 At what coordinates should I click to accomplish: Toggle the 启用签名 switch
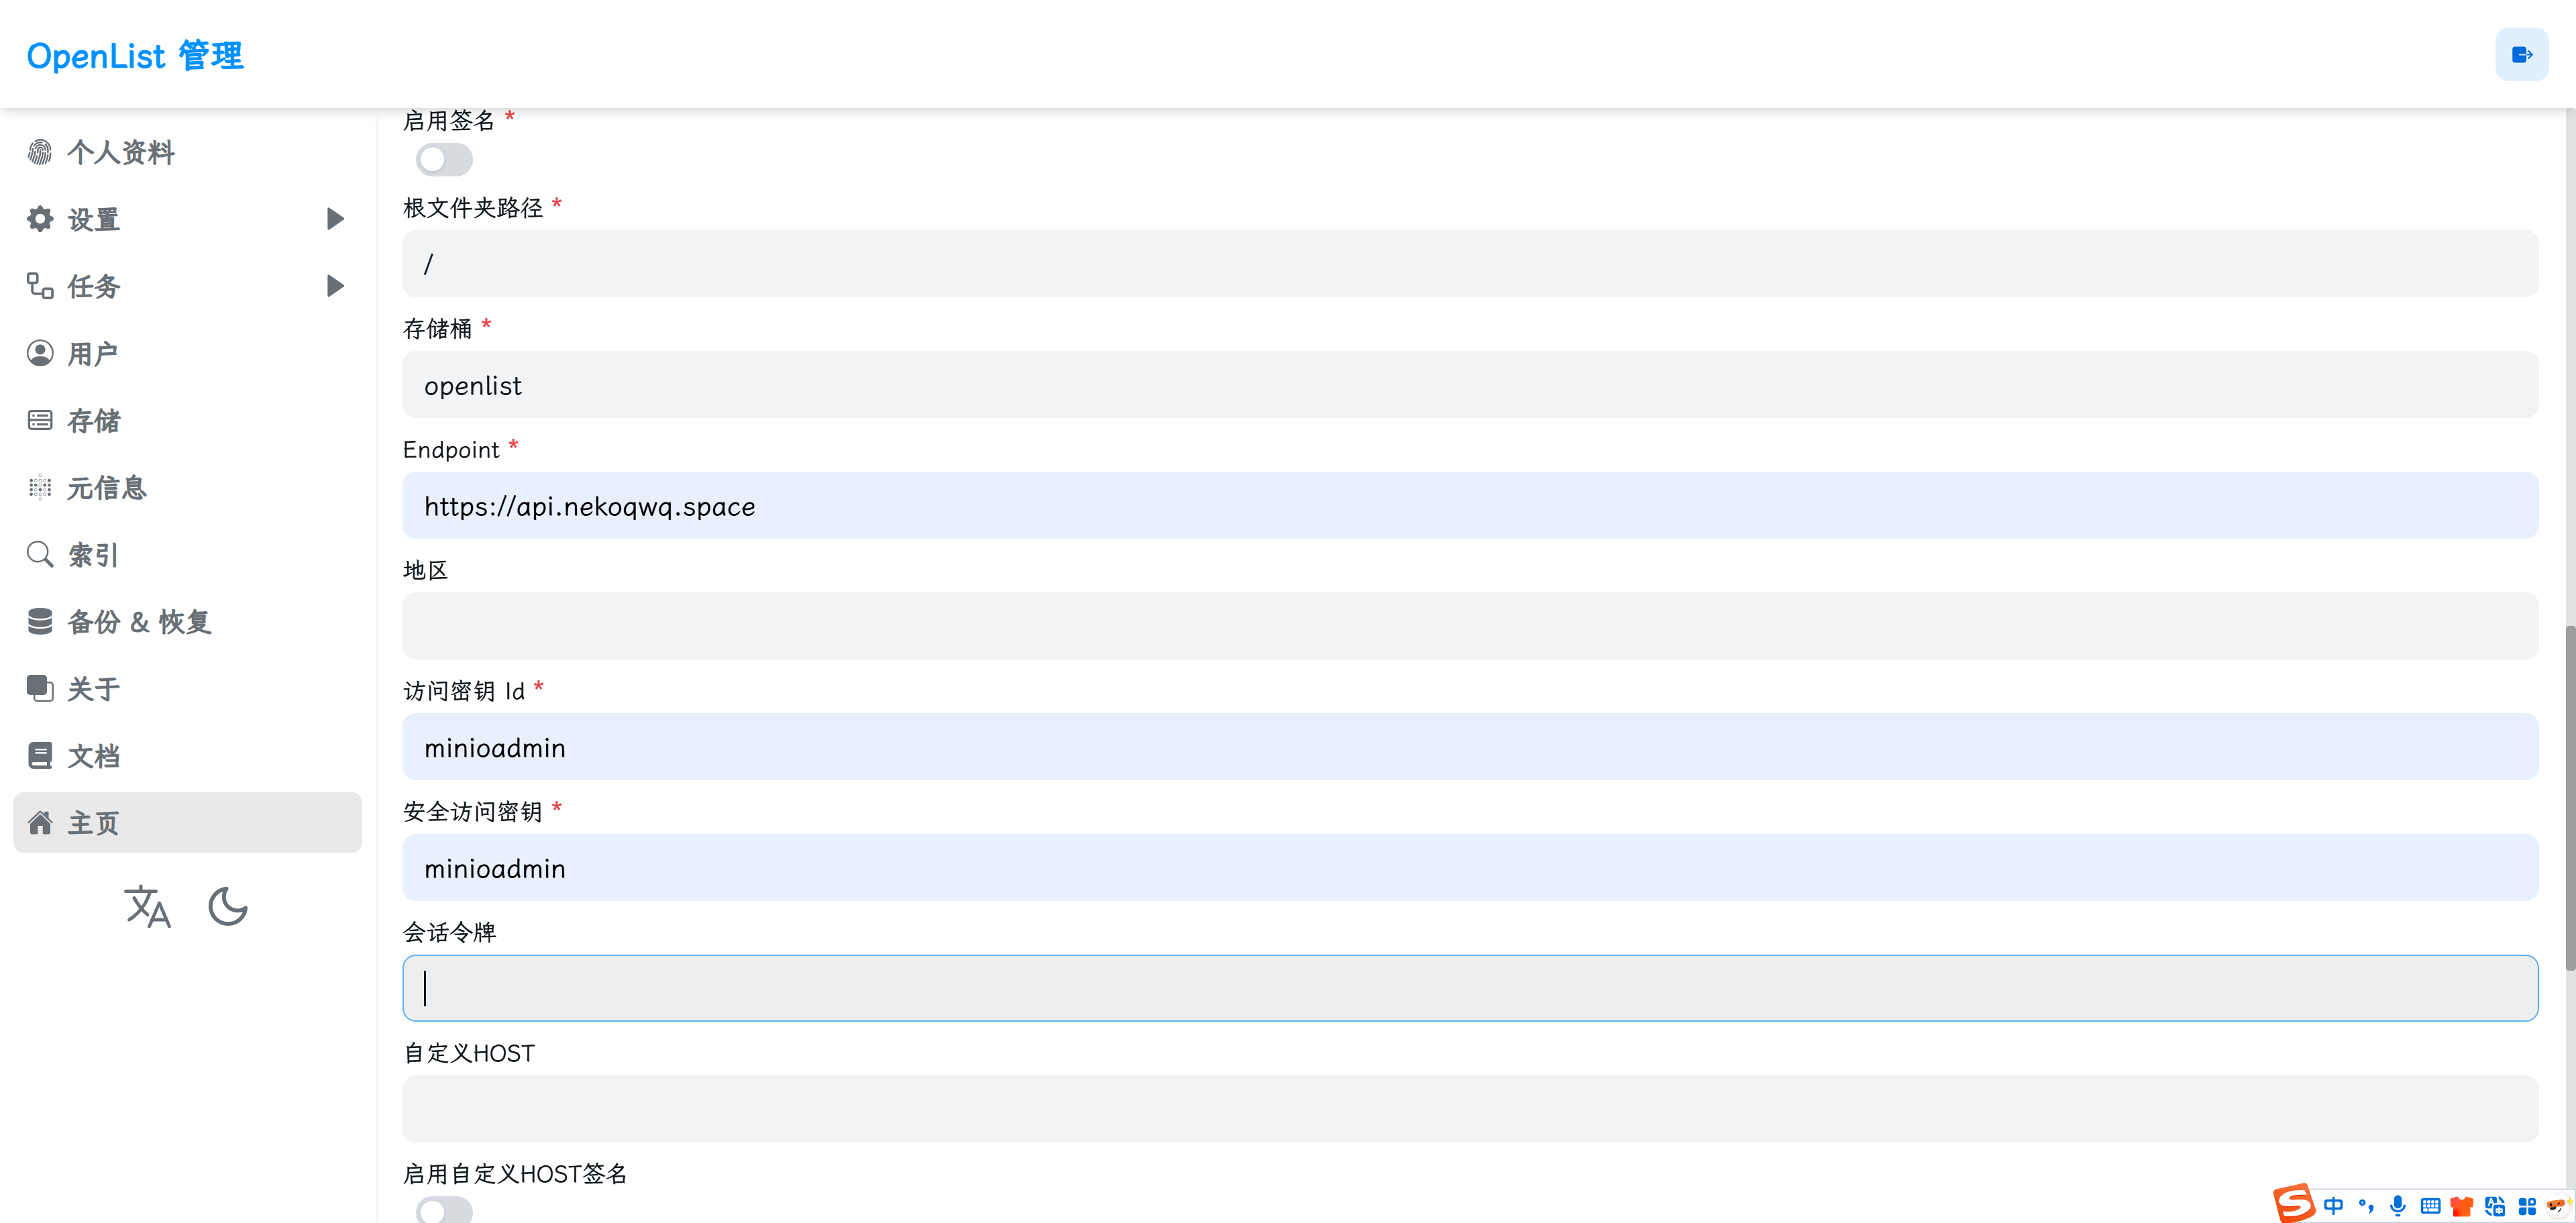(x=444, y=159)
